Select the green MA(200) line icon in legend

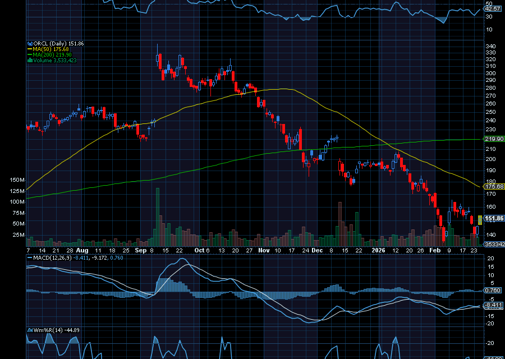click(x=29, y=54)
